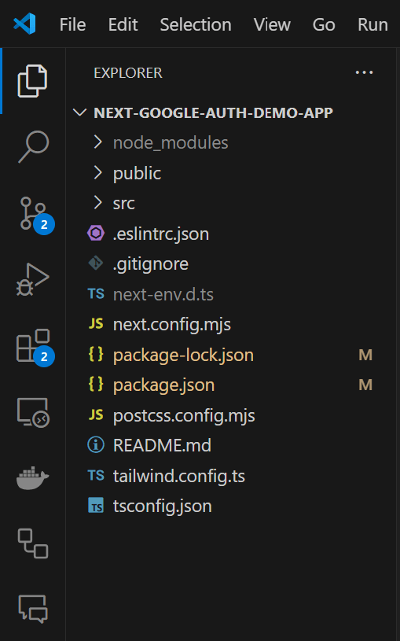
Task: Open the Search view
Action: (34, 146)
